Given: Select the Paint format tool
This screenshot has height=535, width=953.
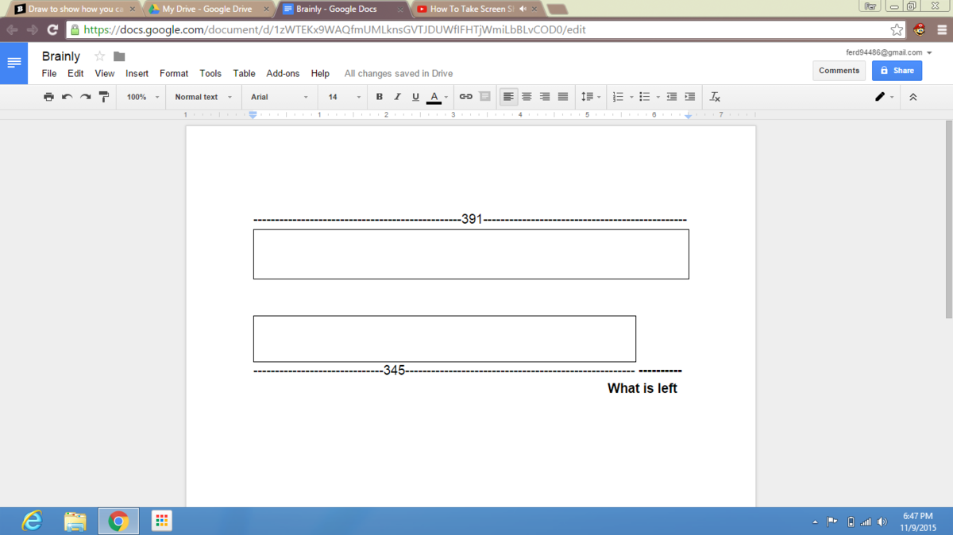Looking at the screenshot, I should click(x=103, y=97).
